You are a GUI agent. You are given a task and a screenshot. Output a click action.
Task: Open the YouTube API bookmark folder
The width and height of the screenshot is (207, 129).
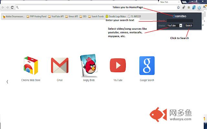(x=56, y=16)
